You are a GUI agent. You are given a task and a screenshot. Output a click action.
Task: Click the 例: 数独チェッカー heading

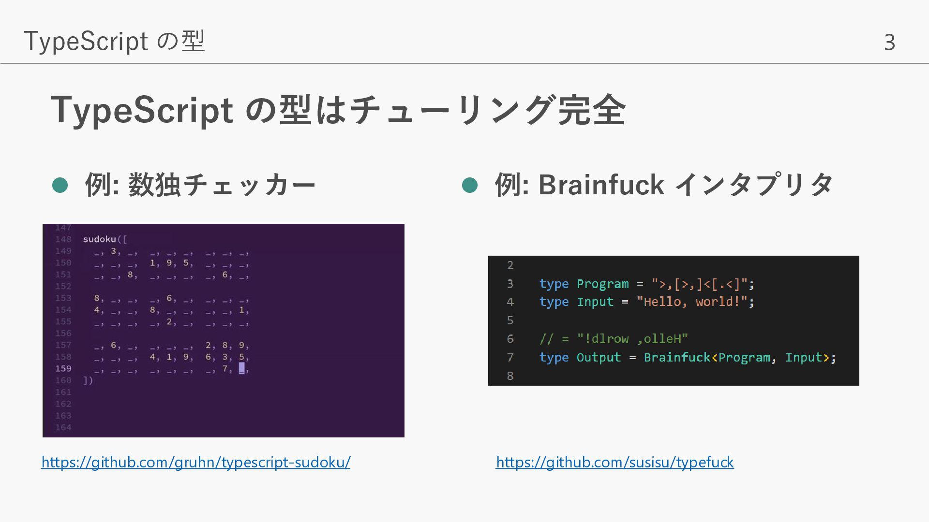[x=200, y=185]
